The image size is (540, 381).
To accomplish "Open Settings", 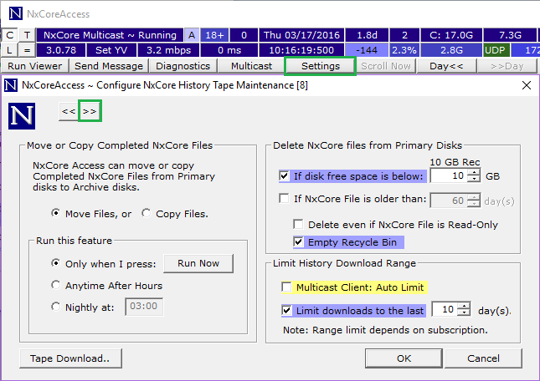I will 321,66.
